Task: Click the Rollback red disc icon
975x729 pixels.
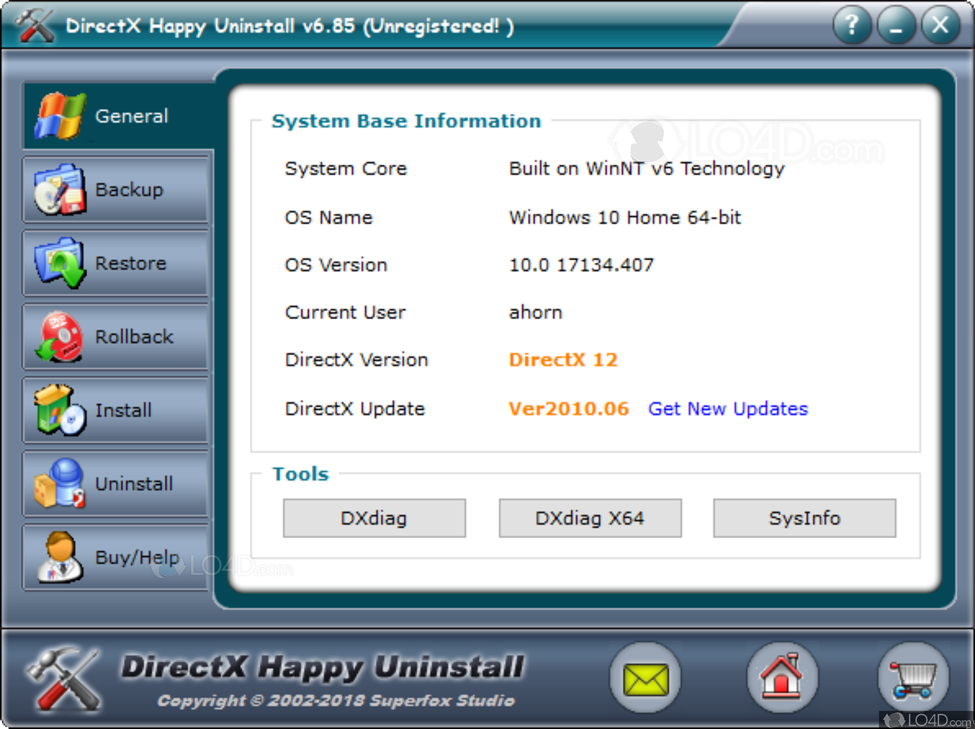Action: pyautogui.click(x=60, y=337)
